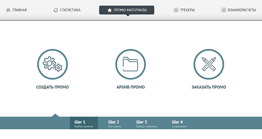
Task: Click the crossed pencils icon to order promo
Action: [x=209, y=64]
